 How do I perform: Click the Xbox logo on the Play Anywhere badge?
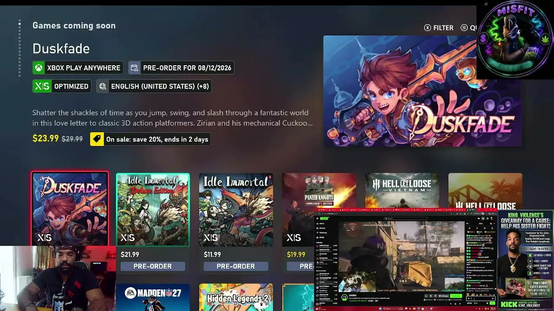click(39, 68)
